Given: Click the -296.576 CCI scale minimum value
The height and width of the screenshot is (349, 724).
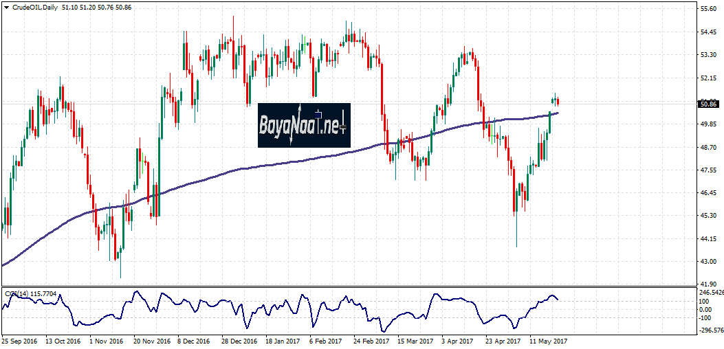Looking at the screenshot, I should (711, 329).
